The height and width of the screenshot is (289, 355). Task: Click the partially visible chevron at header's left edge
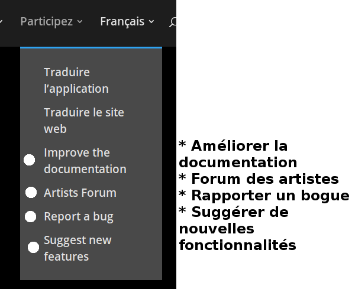point(2,22)
